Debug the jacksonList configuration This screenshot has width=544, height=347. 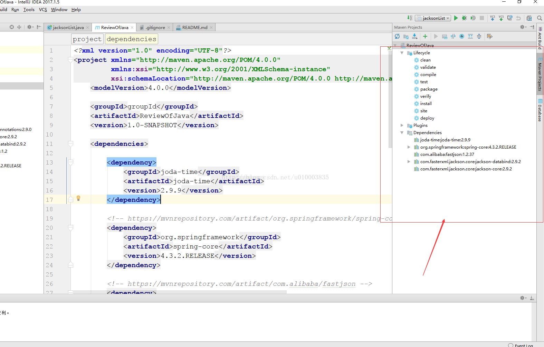pos(465,18)
